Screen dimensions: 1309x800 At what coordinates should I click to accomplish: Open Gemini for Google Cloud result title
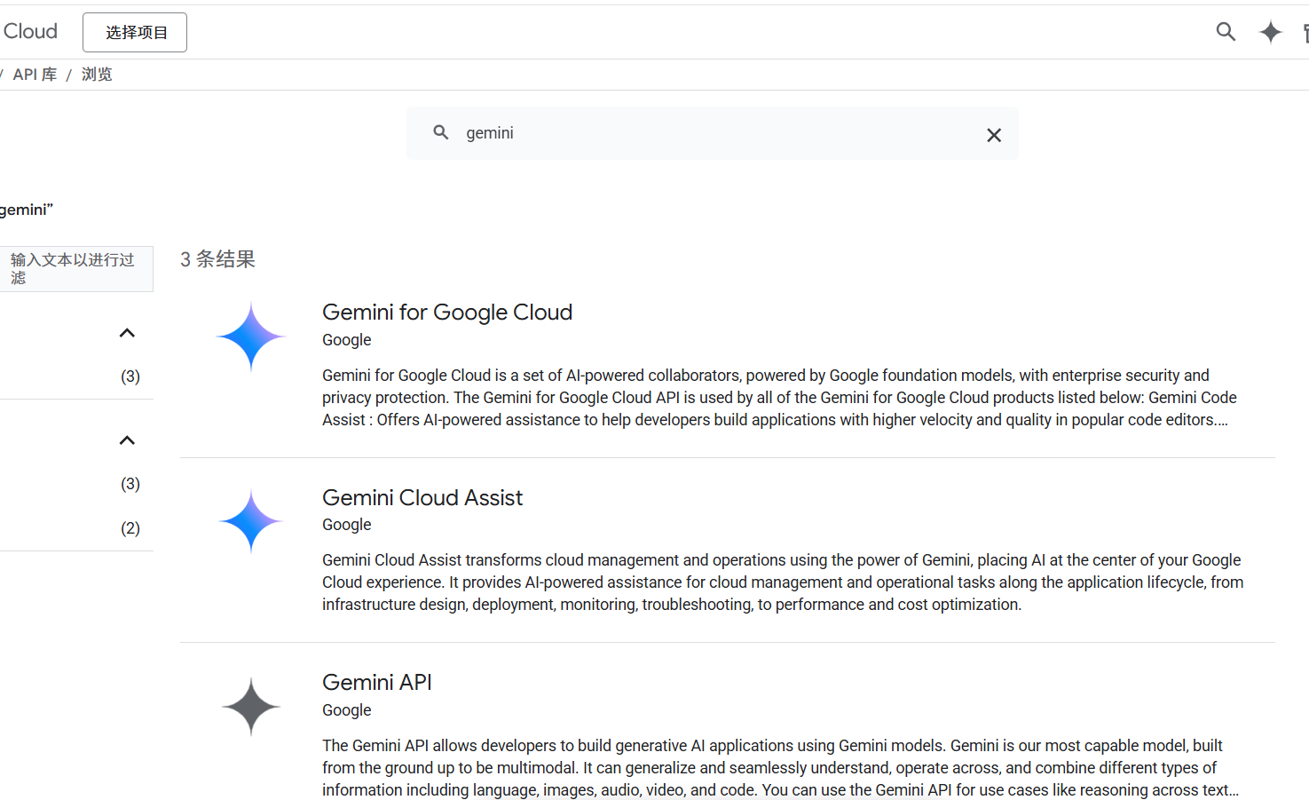(447, 313)
